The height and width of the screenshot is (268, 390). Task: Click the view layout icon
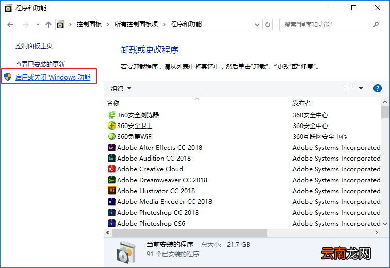(349, 88)
